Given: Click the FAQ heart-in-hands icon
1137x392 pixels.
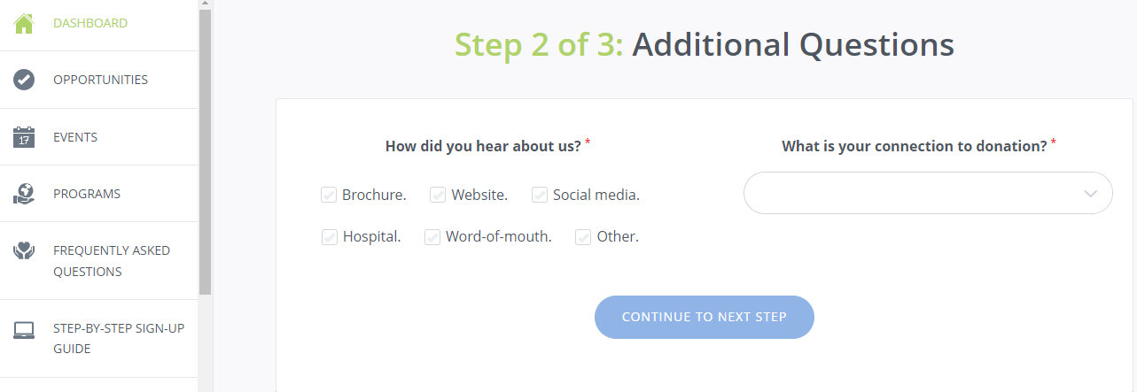Looking at the screenshot, I should pos(24,251).
